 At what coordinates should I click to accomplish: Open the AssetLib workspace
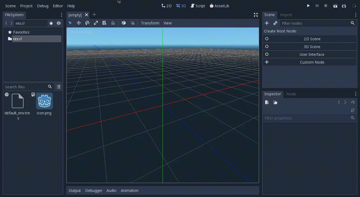[219, 6]
